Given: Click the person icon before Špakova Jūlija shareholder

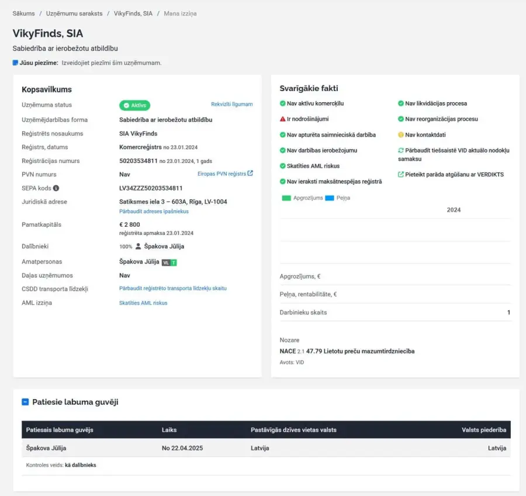Looking at the screenshot, I should 138,246.
